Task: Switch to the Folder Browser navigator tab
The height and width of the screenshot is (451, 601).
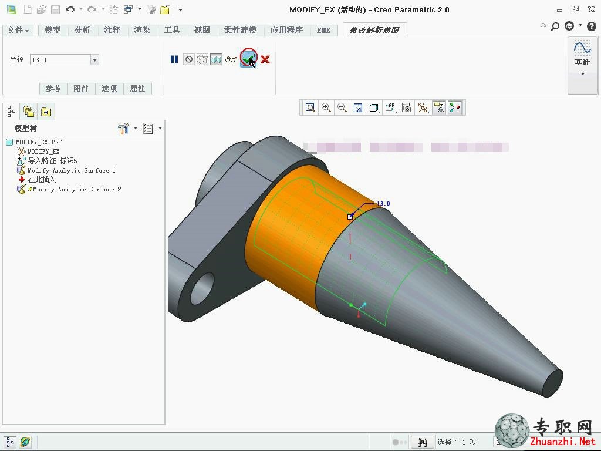Action: [x=29, y=112]
